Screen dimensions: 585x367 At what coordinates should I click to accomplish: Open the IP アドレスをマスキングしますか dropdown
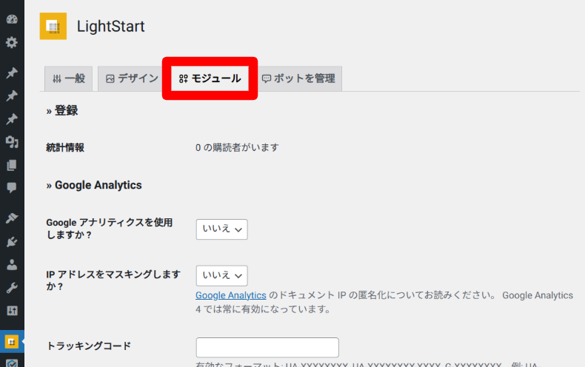pyautogui.click(x=222, y=276)
